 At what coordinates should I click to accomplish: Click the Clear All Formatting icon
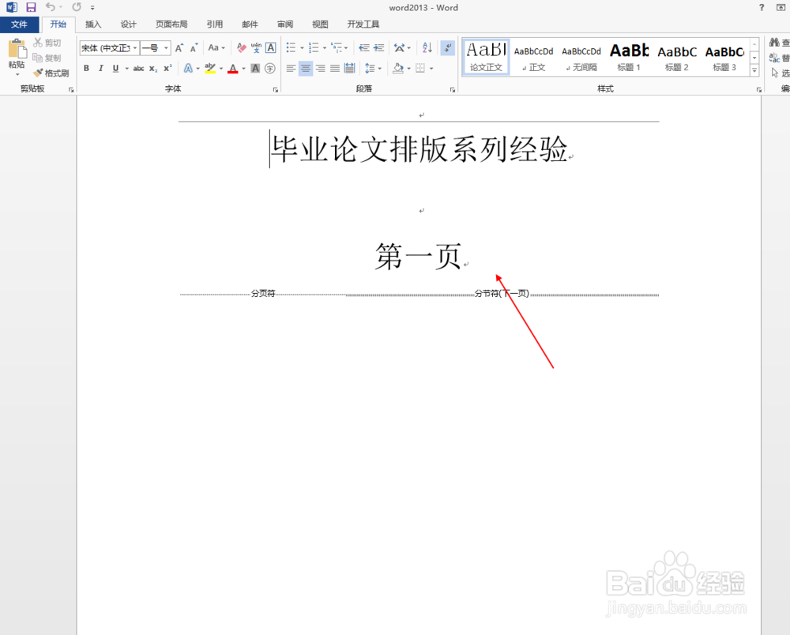(x=241, y=48)
